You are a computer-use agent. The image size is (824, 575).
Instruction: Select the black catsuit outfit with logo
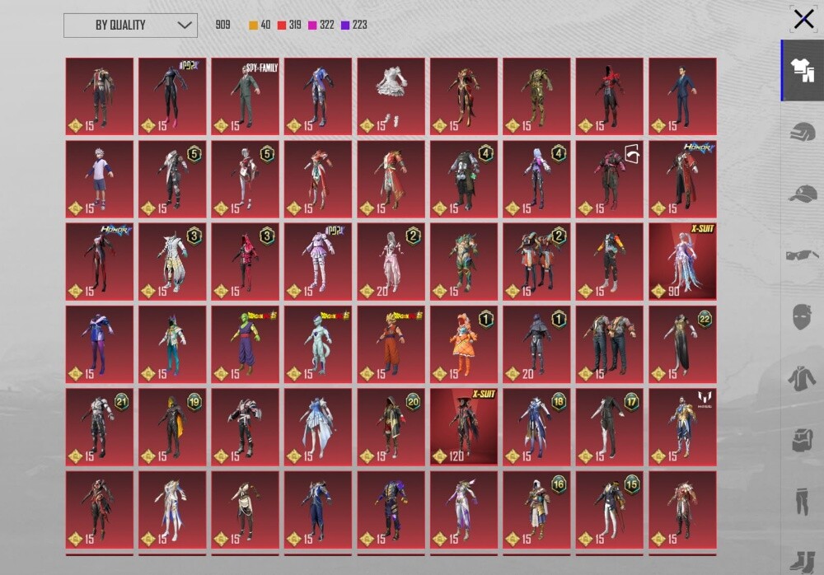click(x=172, y=96)
